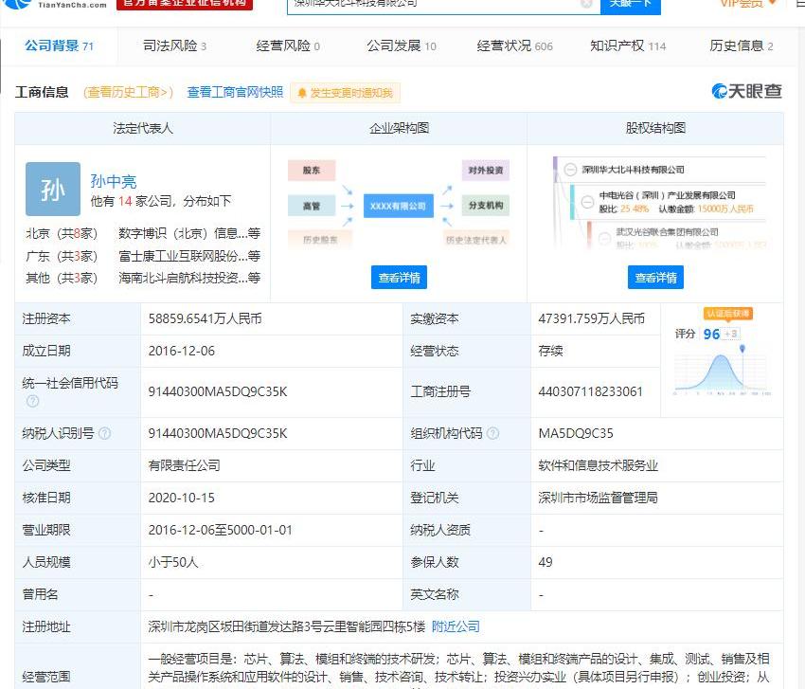
Task: Switch to the 知识产权 tab
Action: coord(627,45)
